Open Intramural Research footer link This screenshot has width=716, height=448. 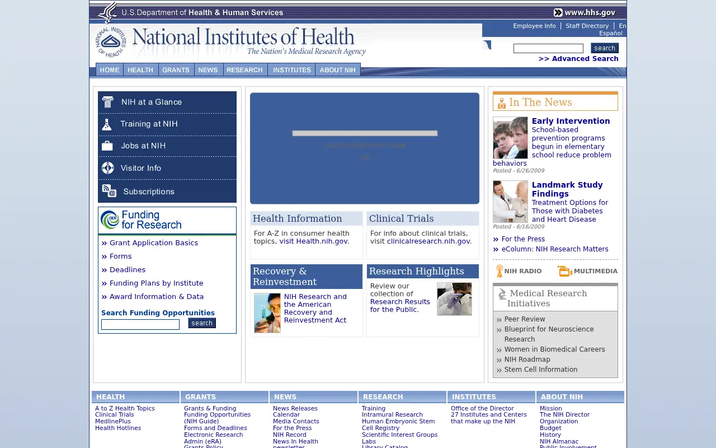(392, 415)
